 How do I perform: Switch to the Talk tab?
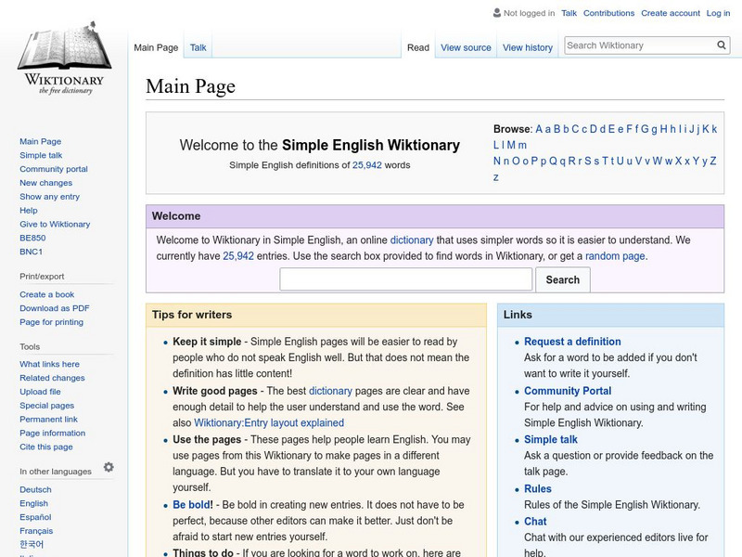(198, 48)
